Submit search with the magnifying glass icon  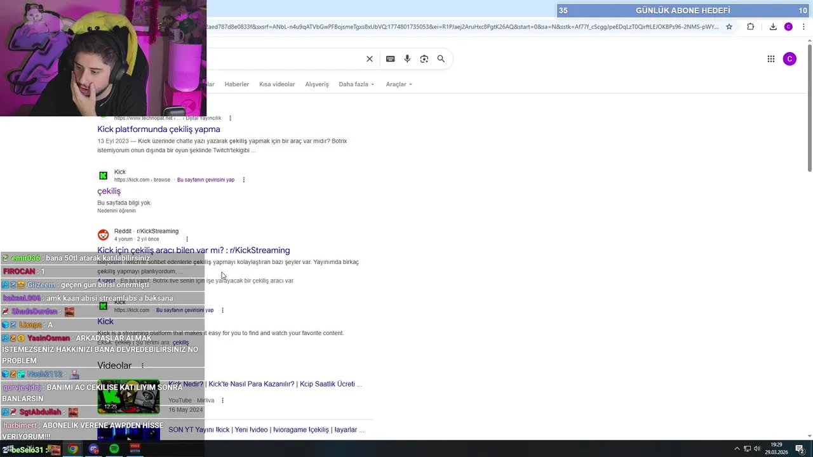coord(441,59)
